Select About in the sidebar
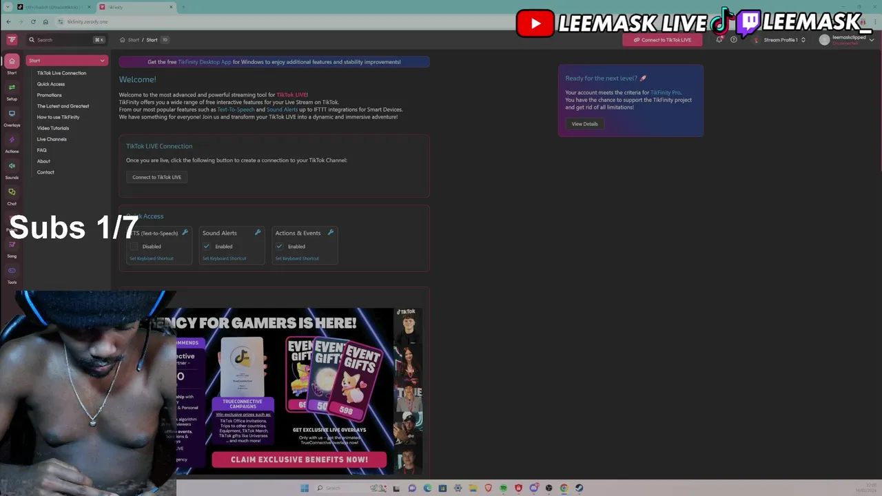The image size is (882, 496). (x=43, y=161)
